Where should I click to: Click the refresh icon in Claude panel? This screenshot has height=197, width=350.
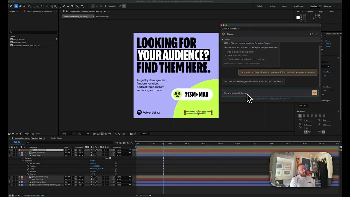tap(311, 34)
